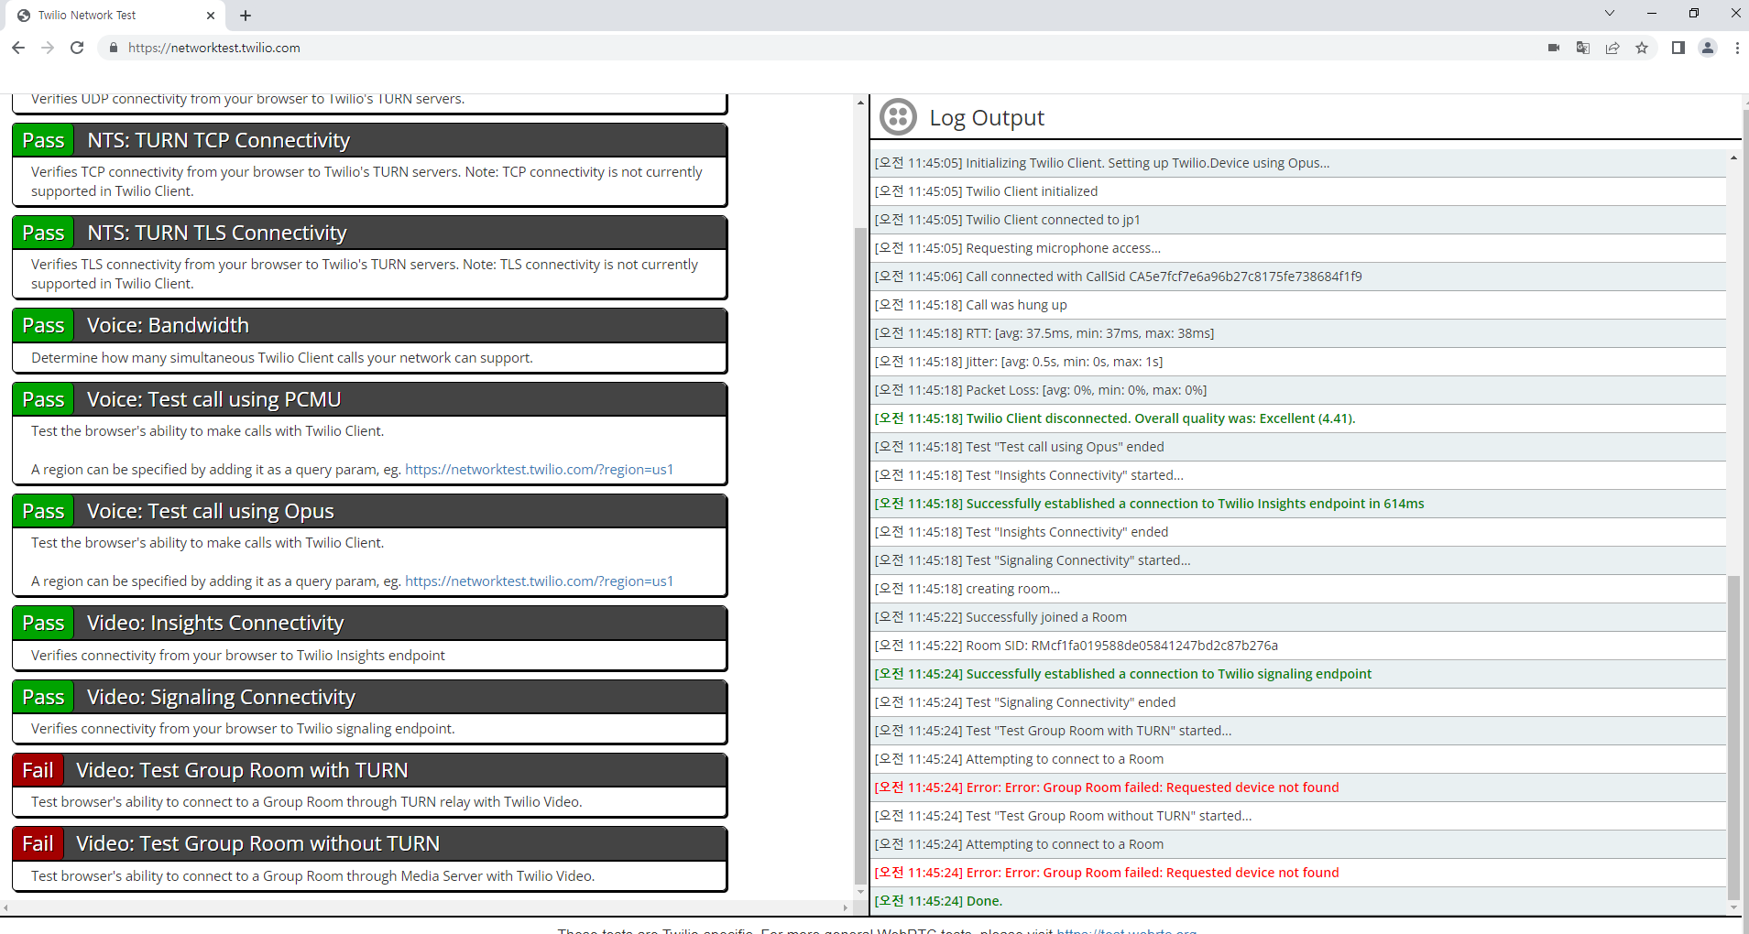Open the profile avatar menu
This screenshot has width=1749, height=934.
(x=1708, y=48)
